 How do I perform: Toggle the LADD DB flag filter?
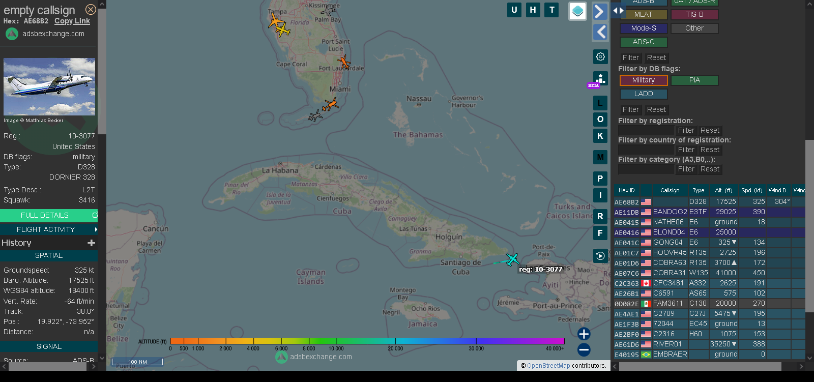click(644, 94)
